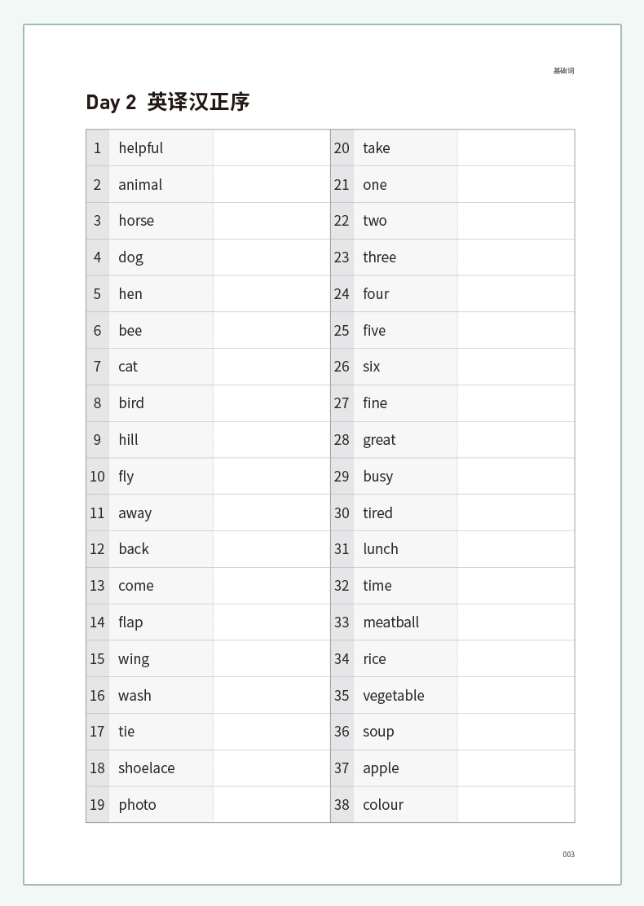The height and width of the screenshot is (906, 644).
Task: Select row number 10 beside "fly"
Action: pyautogui.click(x=97, y=477)
